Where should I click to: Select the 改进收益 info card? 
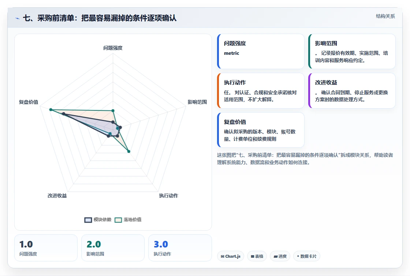[x=352, y=91]
